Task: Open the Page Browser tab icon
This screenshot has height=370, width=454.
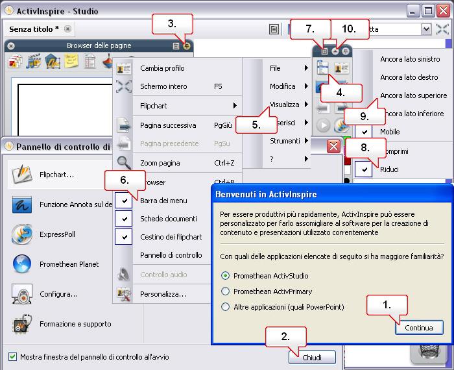Action: [15, 61]
